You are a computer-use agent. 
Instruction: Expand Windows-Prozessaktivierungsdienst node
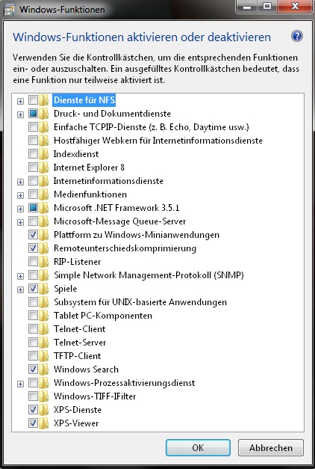click(x=20, y=384)
